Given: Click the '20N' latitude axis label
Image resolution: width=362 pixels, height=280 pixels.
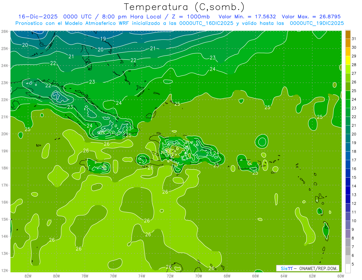Looking at the screenshot, I should coord(4,134).
